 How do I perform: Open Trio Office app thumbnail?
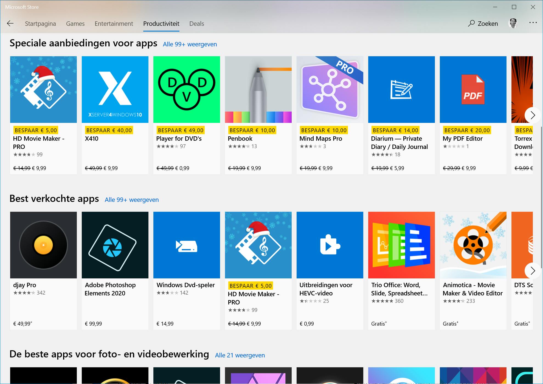[401, 245]
